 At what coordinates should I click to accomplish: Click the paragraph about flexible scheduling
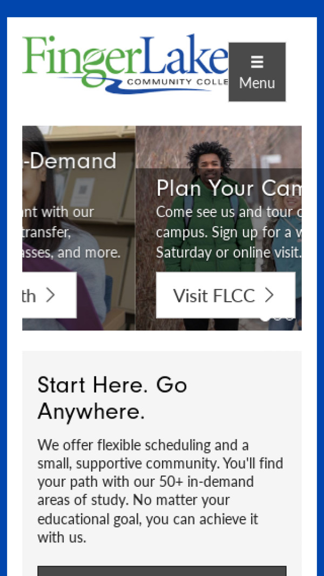point(160,491)
